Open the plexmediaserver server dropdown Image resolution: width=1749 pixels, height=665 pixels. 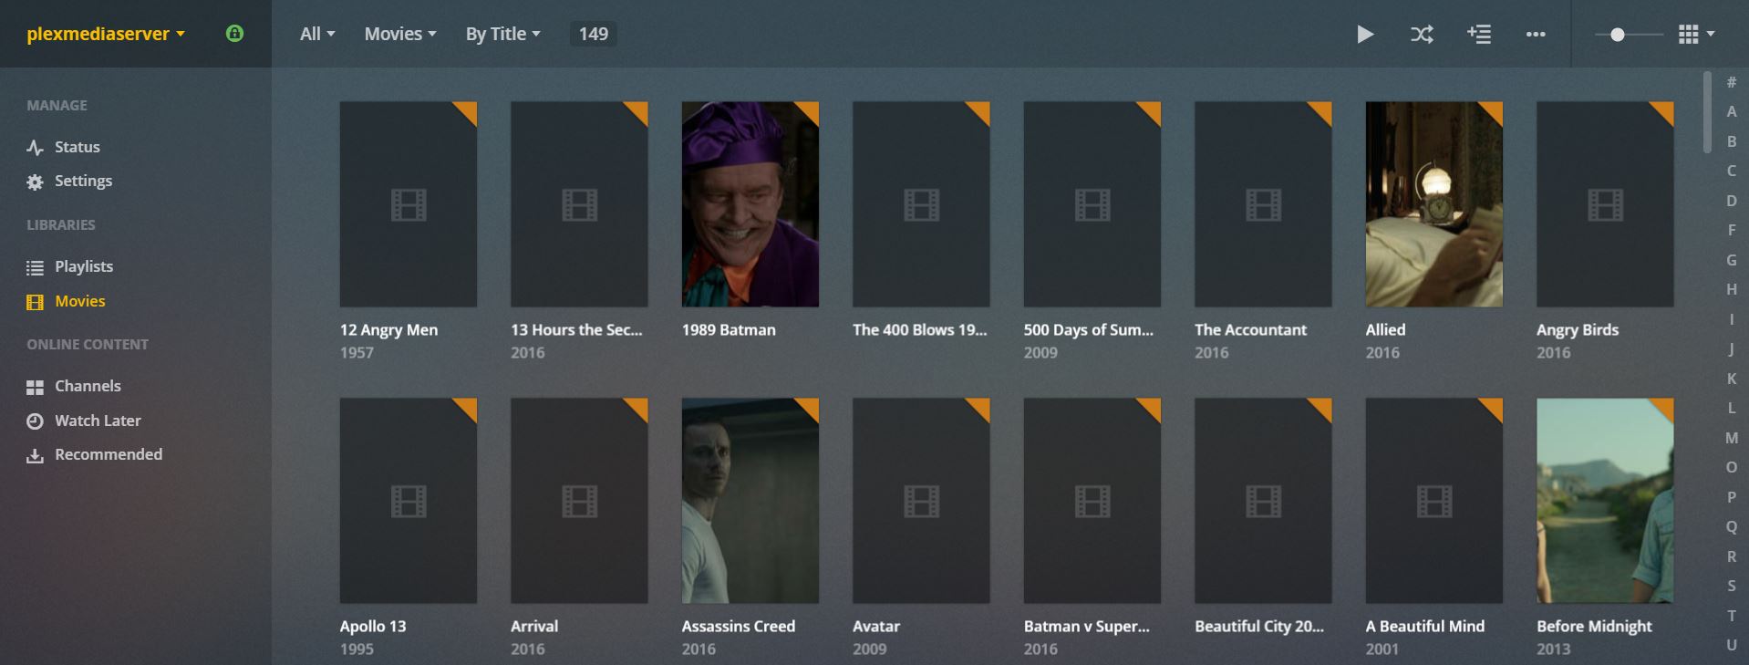click(106, 34)
